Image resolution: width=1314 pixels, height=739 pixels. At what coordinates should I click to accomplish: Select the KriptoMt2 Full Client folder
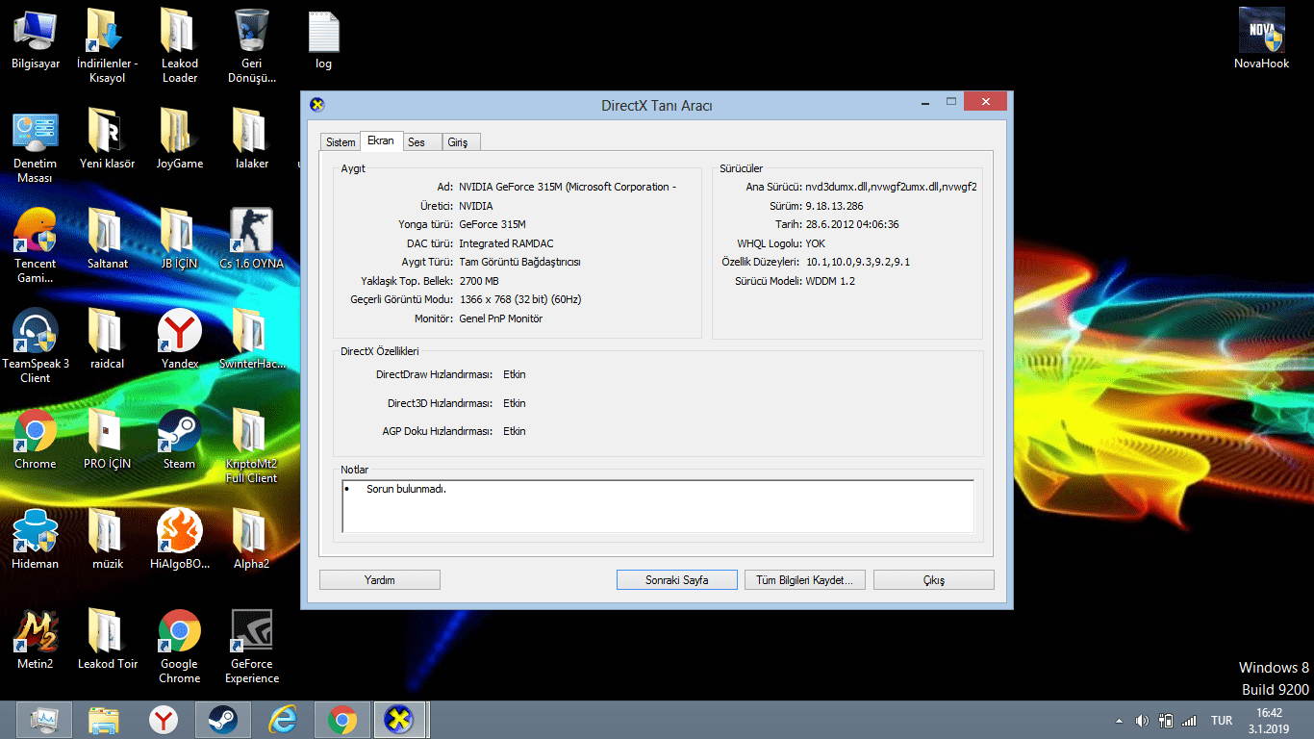[x=251, y=447]
